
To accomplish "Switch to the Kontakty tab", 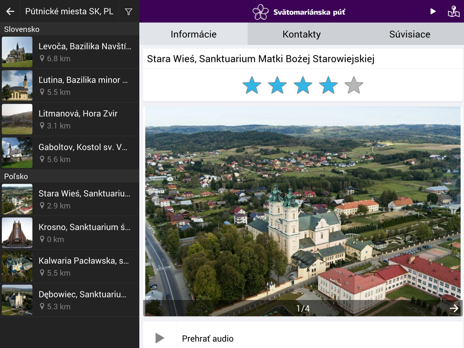I will tap(302, 34).
